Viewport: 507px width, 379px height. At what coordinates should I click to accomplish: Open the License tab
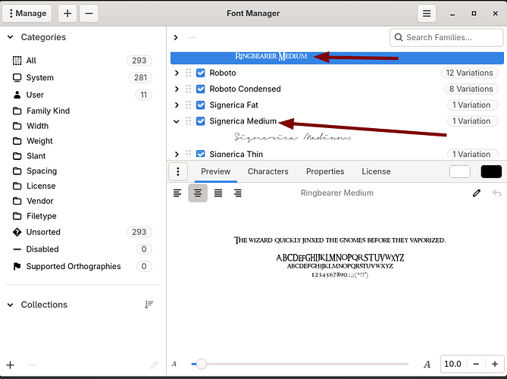[x=376, y=171]
